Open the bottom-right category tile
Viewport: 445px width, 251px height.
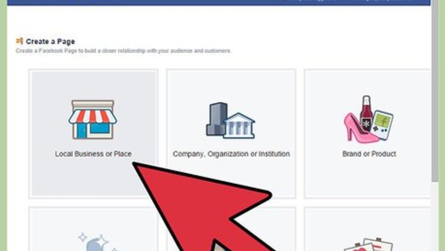(368, 229)
